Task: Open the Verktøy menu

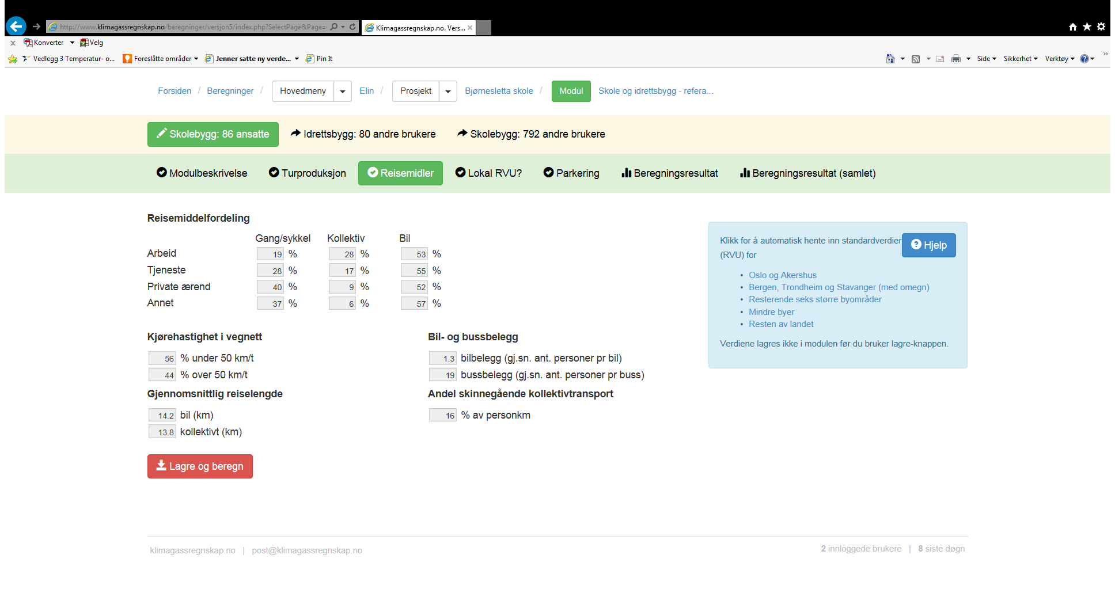Action: 1060,59
